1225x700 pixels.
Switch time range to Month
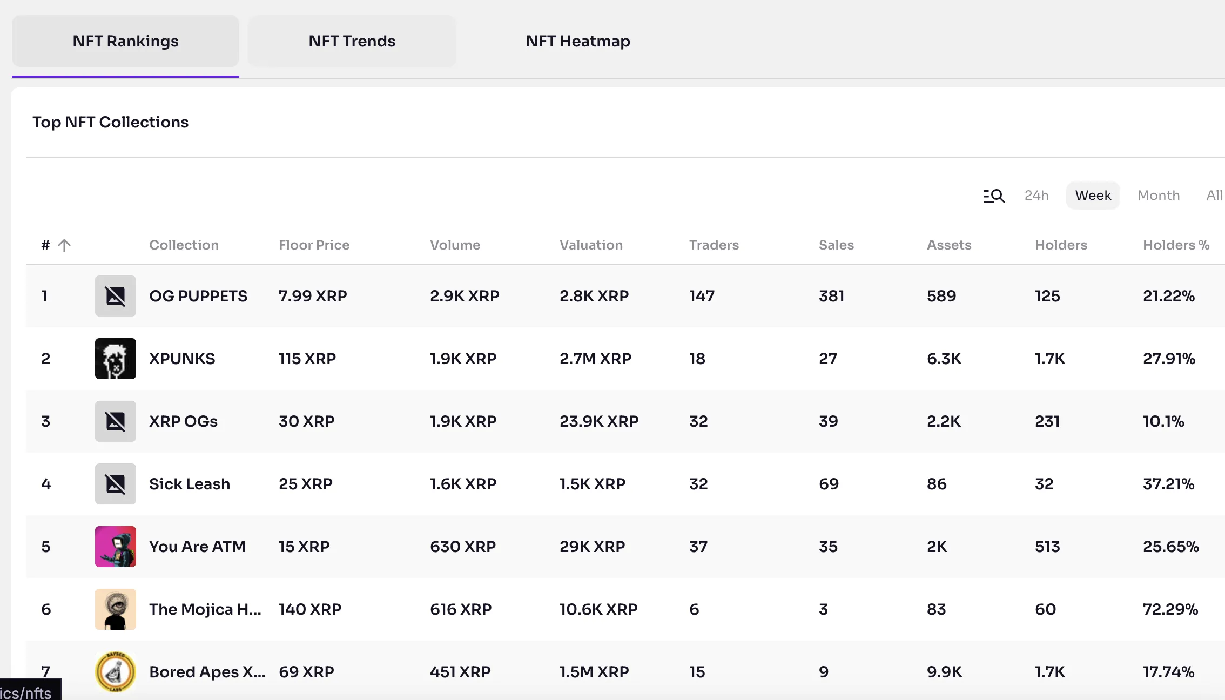coord(1159,196)
